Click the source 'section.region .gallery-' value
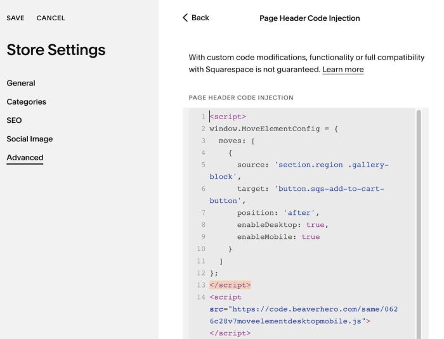This screenshot has height=339, width=444. (x=332, y=165)
